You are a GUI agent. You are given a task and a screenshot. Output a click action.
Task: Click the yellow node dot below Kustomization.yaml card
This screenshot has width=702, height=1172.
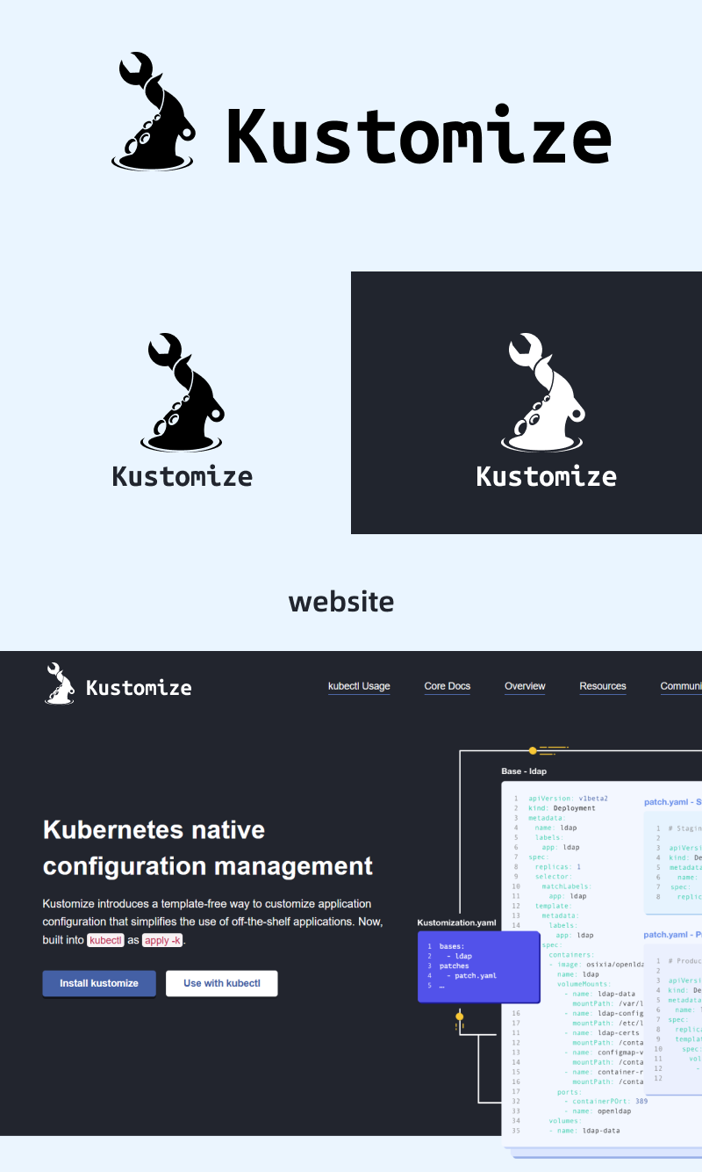coord(459,1016)
